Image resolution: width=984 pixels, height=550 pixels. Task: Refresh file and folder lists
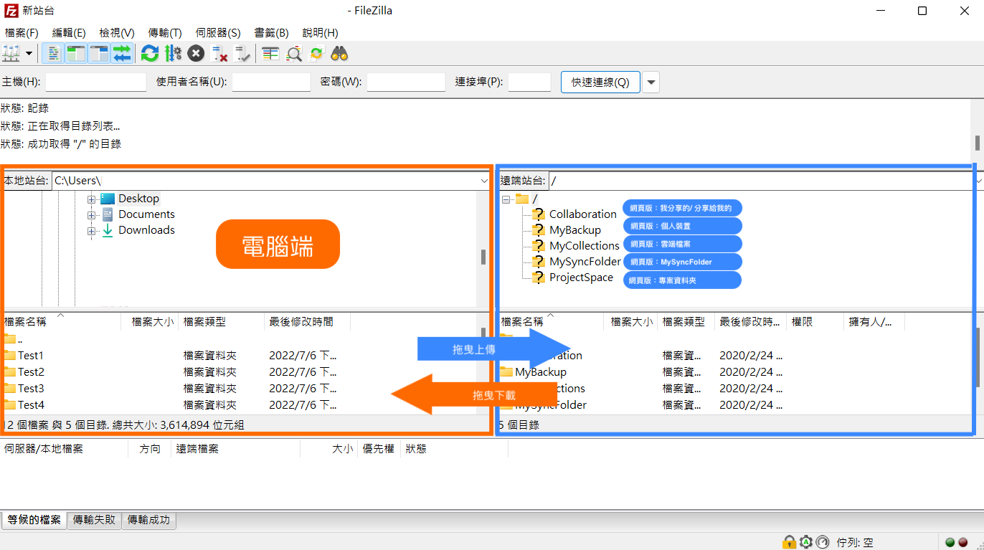[x=150, y=53]
